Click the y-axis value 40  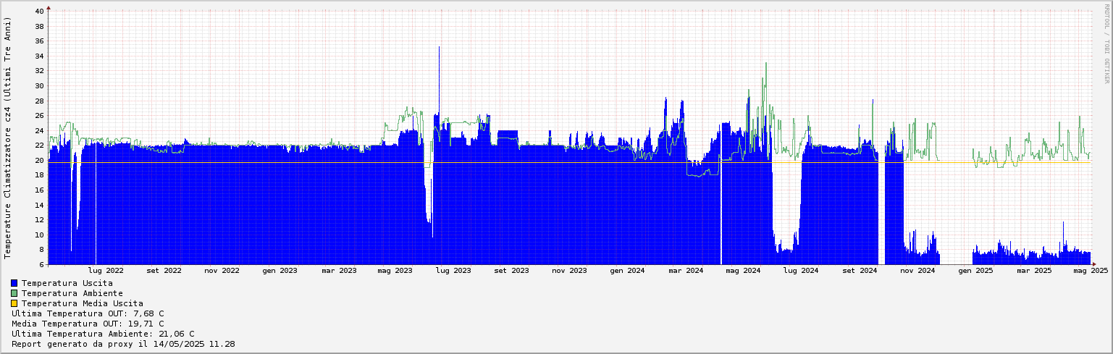point(39,11)
